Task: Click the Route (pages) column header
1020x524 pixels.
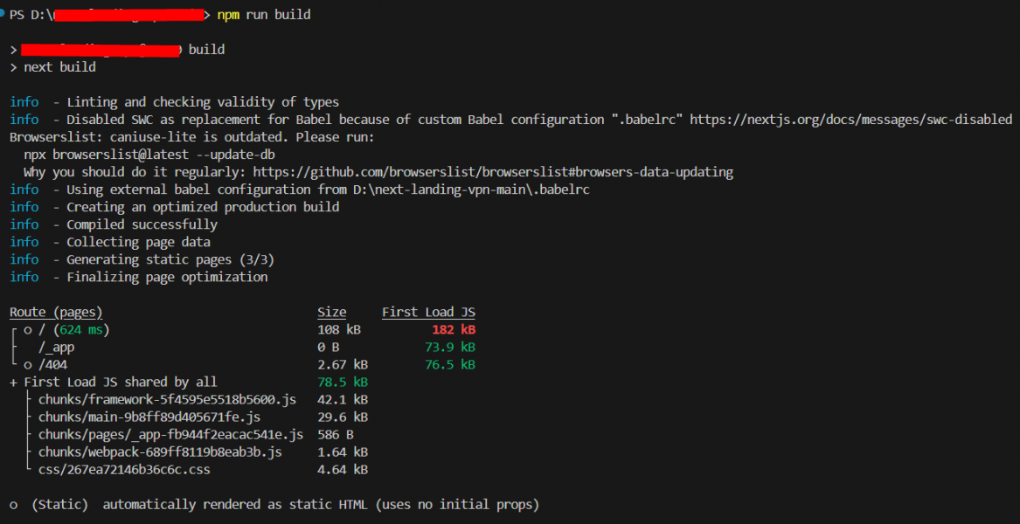Action: (56, 312)
